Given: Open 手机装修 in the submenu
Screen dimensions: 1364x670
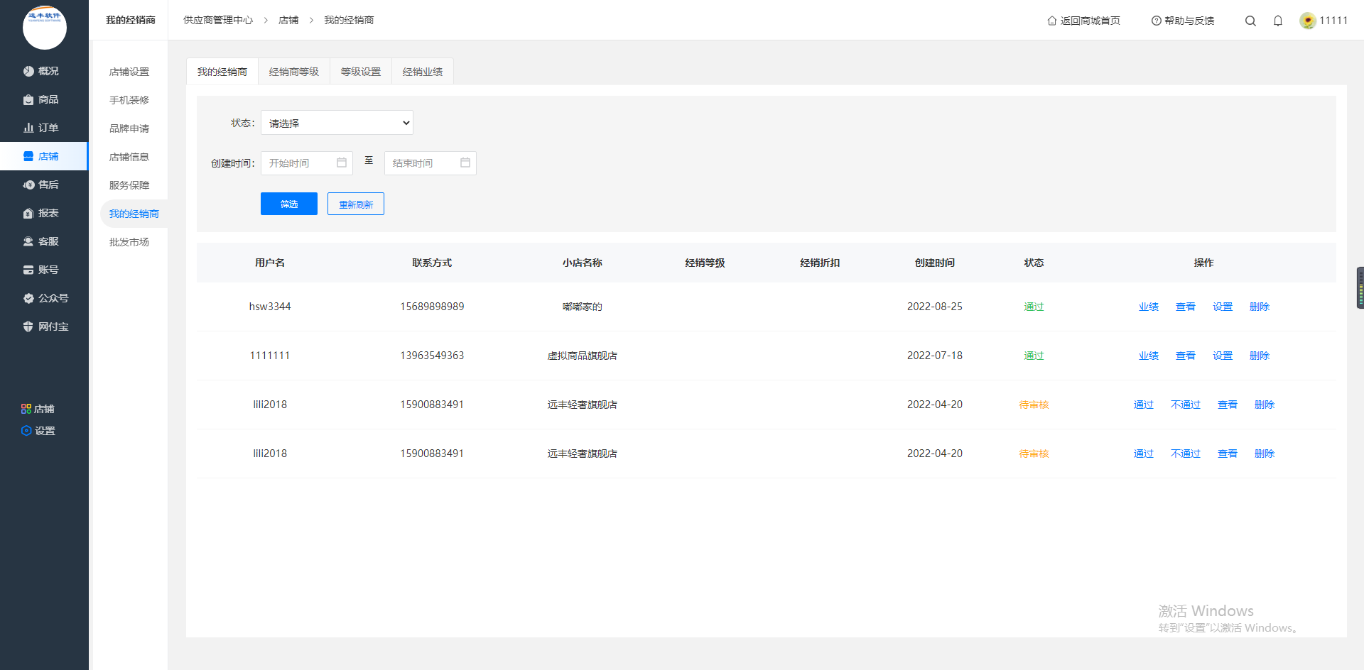Looking at the screenshot, I should pos(129,100).
